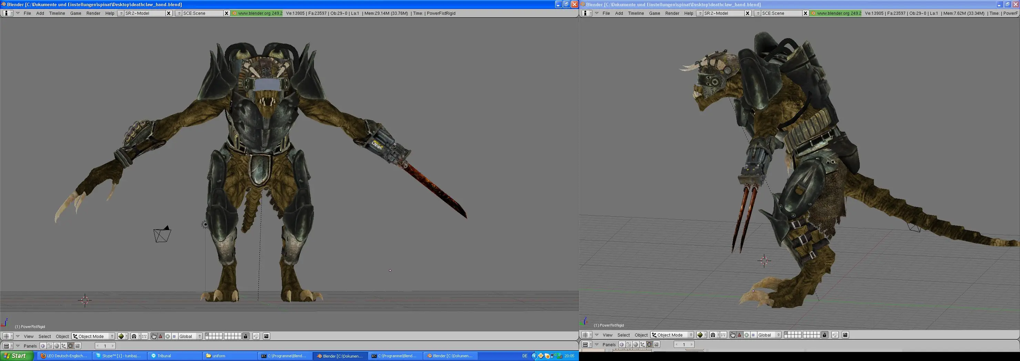Delete SCE:Scene with X button in right window
The image size is (1020, 361).
(805, 13)
